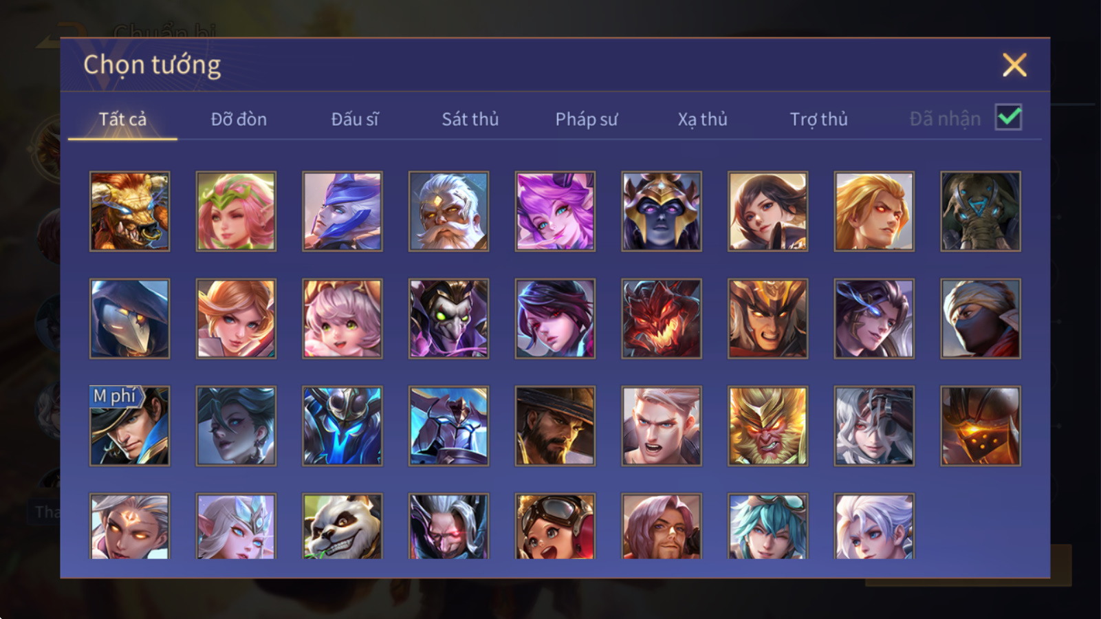Open the Sát thủ tab
The width and height of the screenshot is (1101, 619).
470,119
